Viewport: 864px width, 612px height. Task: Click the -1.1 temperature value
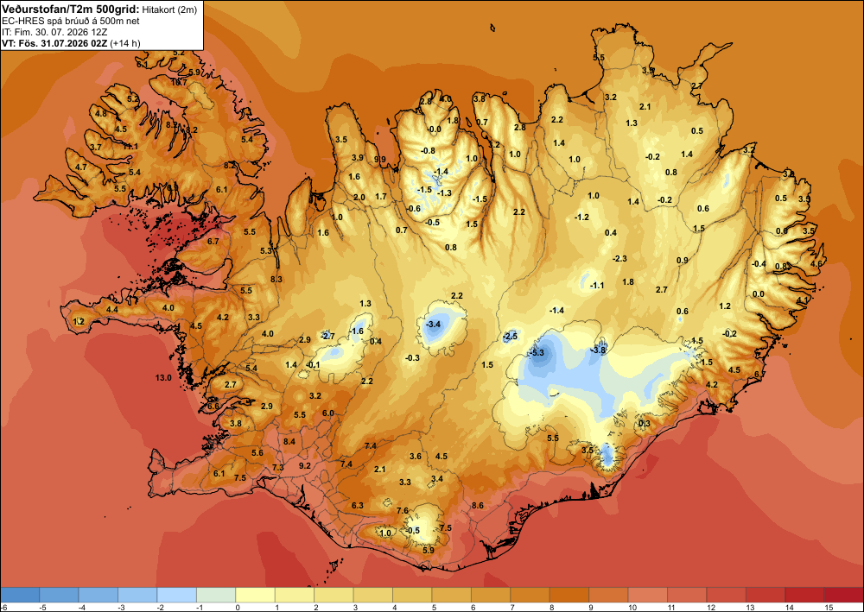597,285
